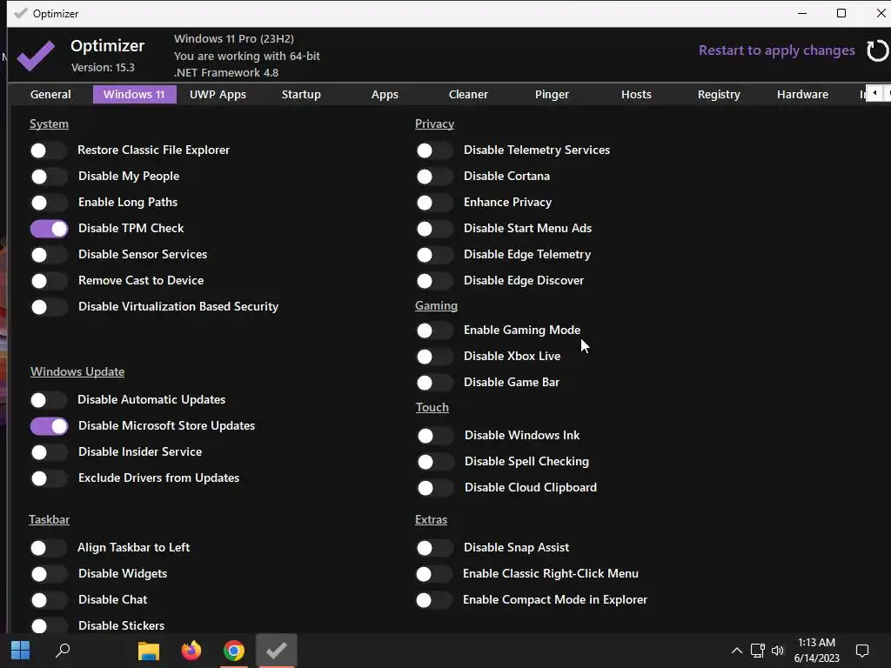This screenshot has width=891, height=668.
Task: Open taskbar Search magnifier
Action: [63, 651]
